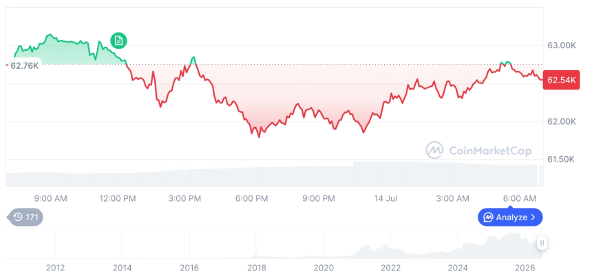Click the volume bars below the chart
Screen dimensions: 592x276
275,174
